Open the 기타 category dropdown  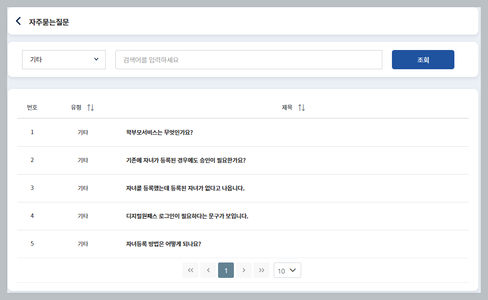point(63,59)
